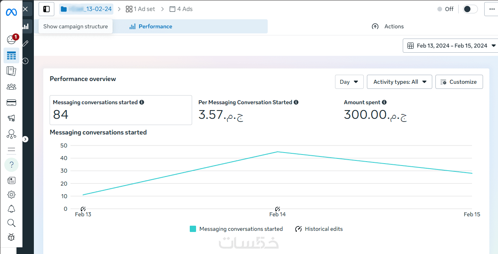Image resolution: width=498 pixels, height=254 pixels.
Task: Click the Audiences people icon in sidebar
Action: click(x=11, y=87)
